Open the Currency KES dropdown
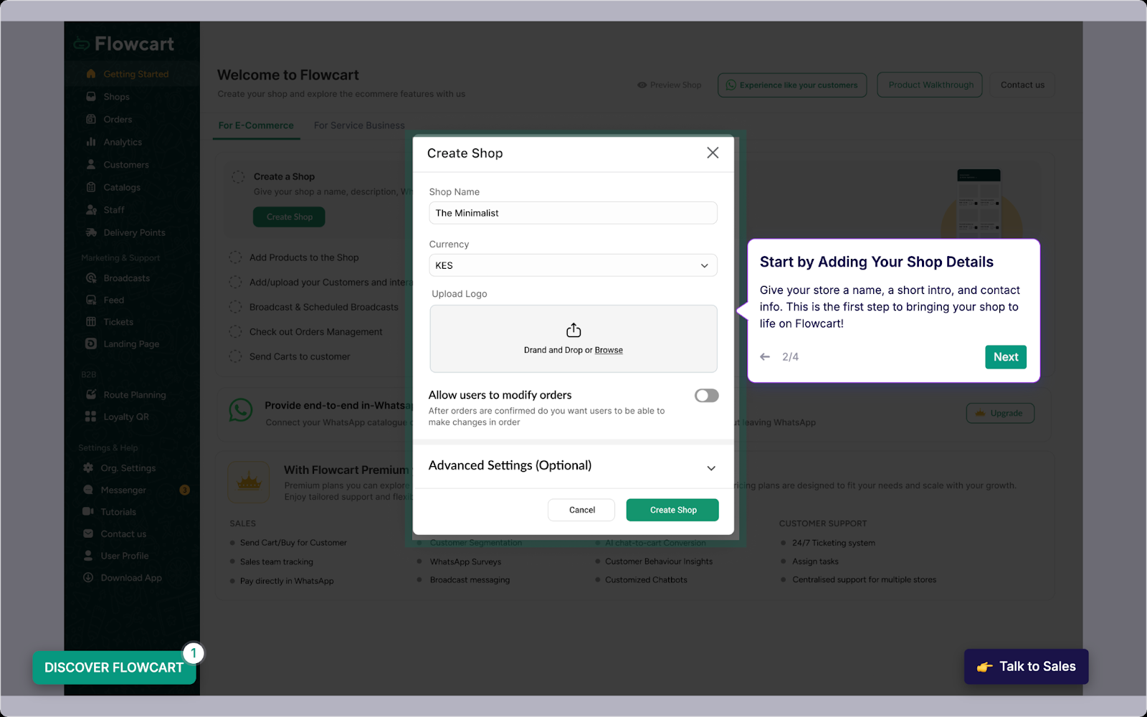 click(573, 265)
